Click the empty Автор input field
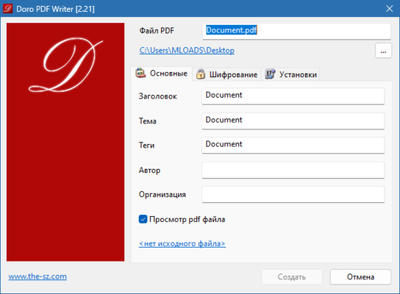This screenshot has height=294, width=400. coord(293,170)
